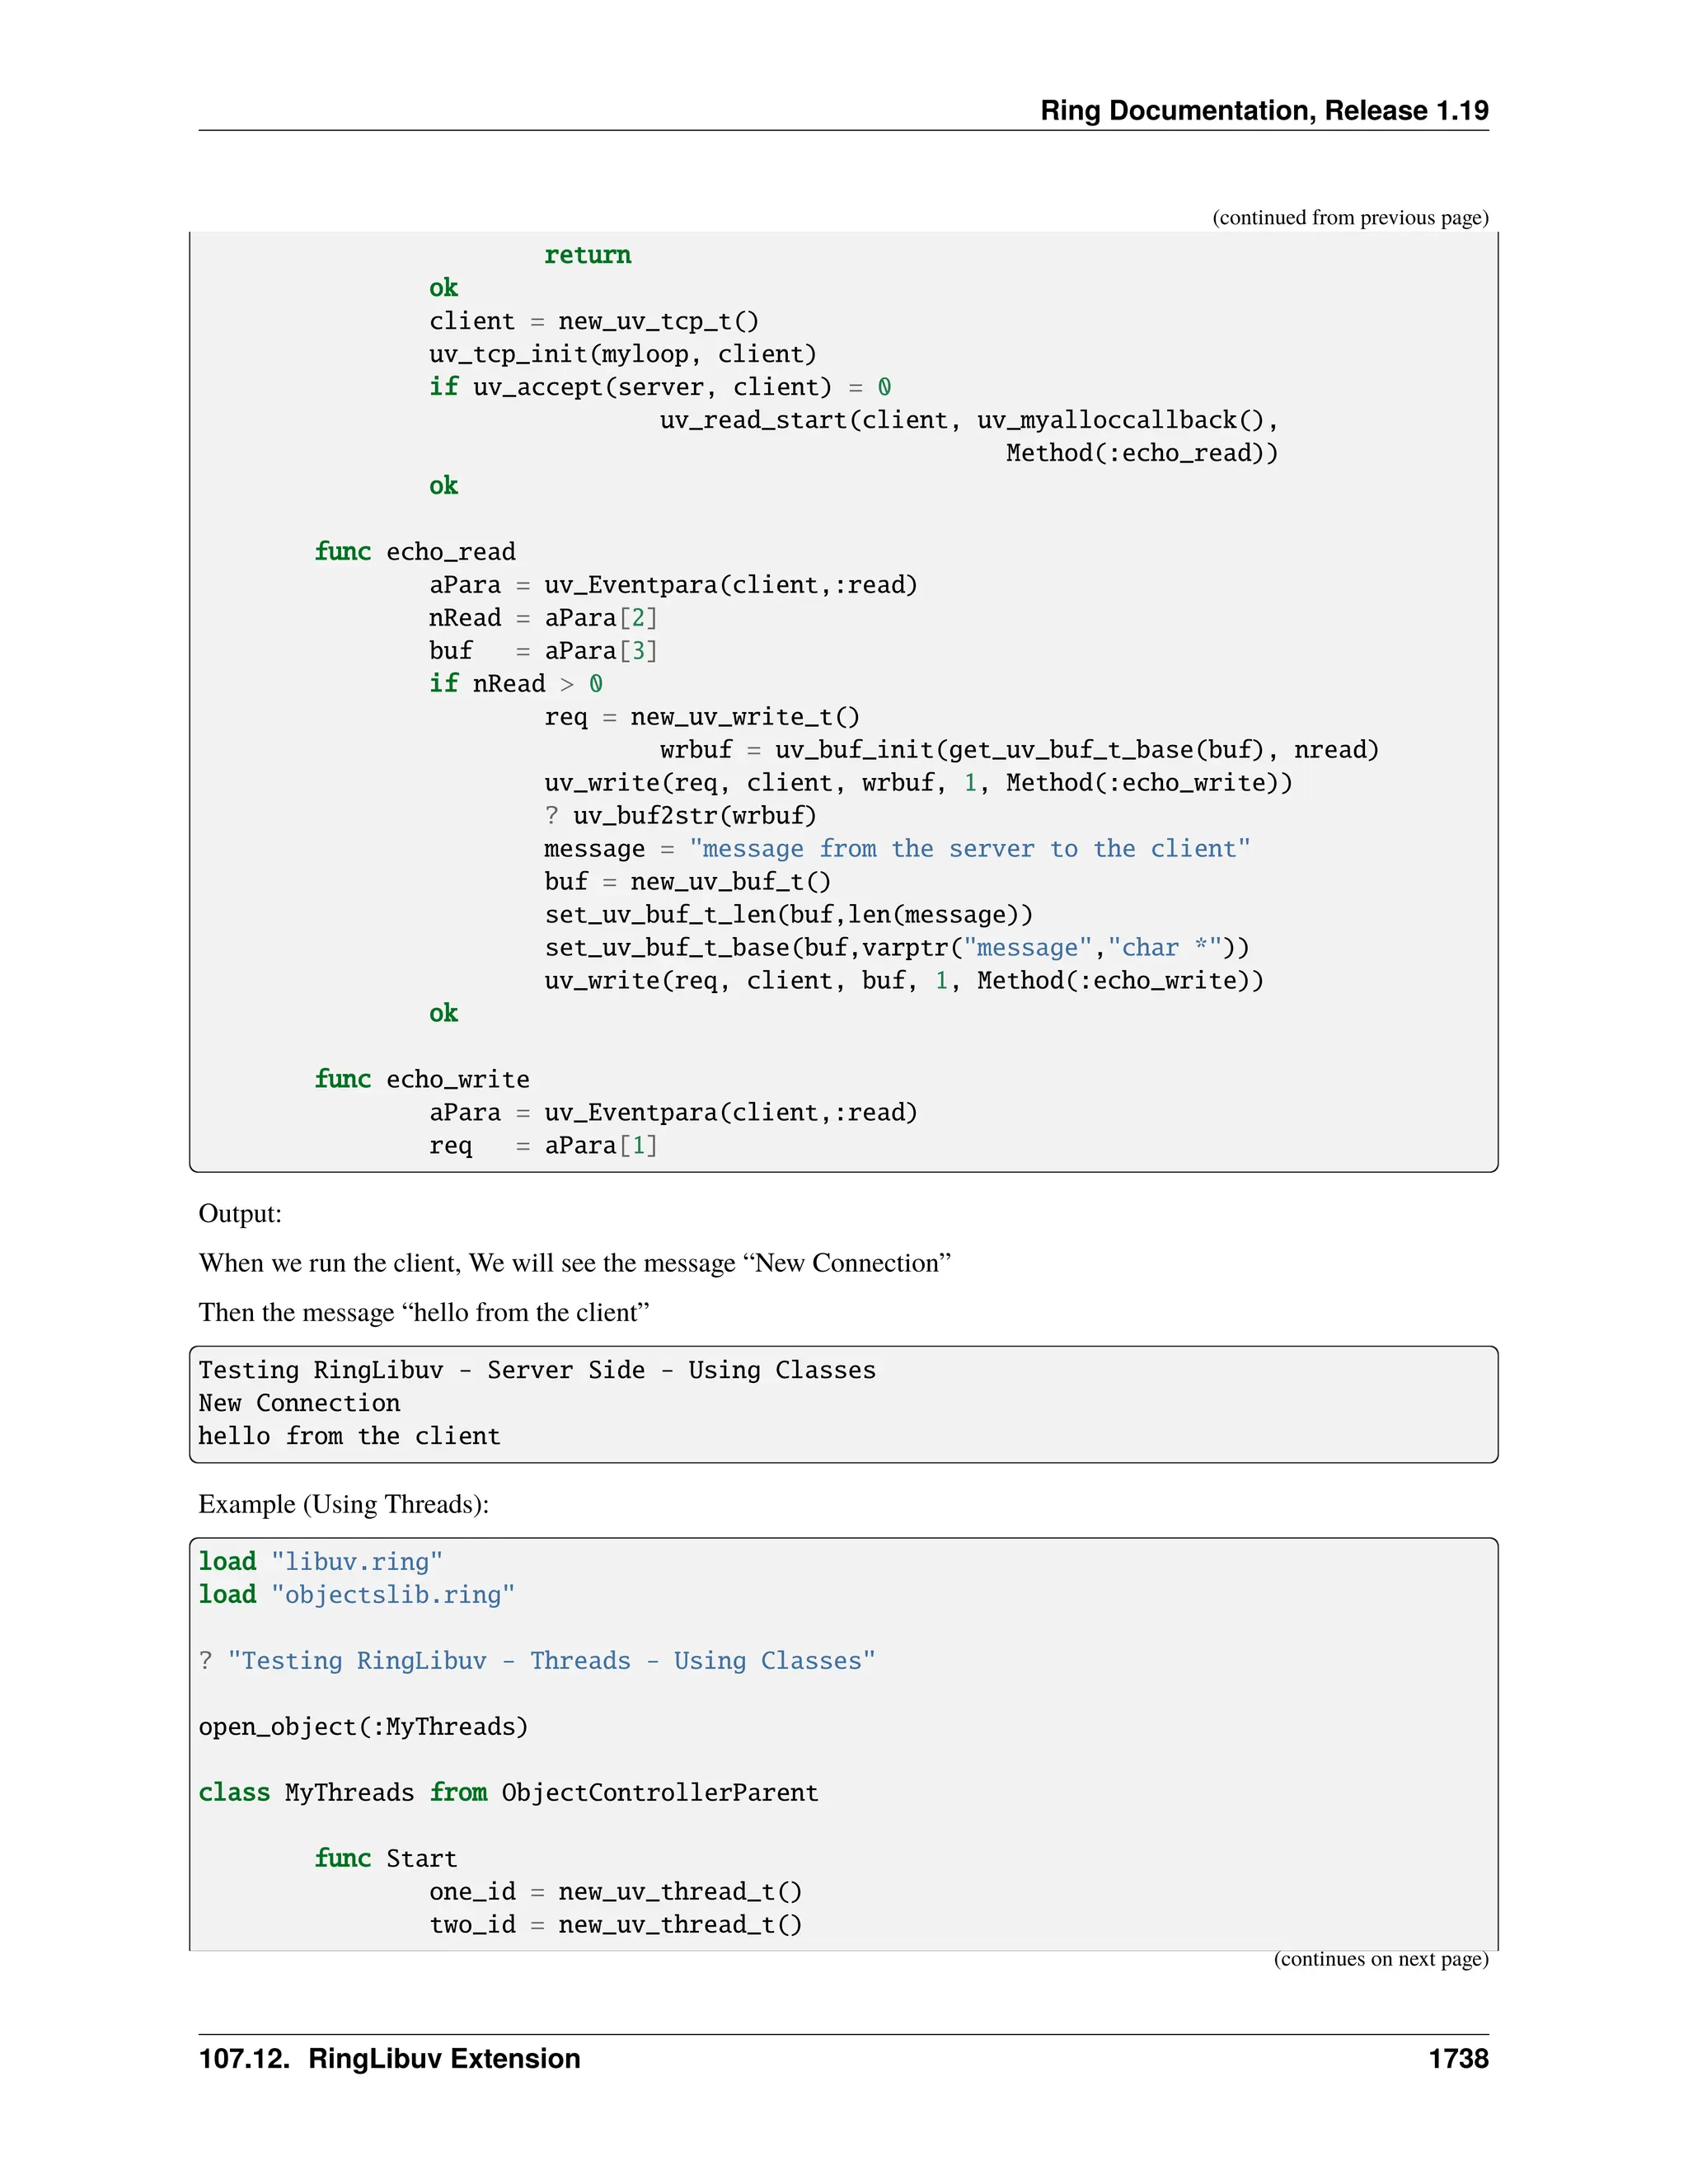
Task: Click 'client = new_uv_tcp_t()' line
Action: [x=594, y=321]
